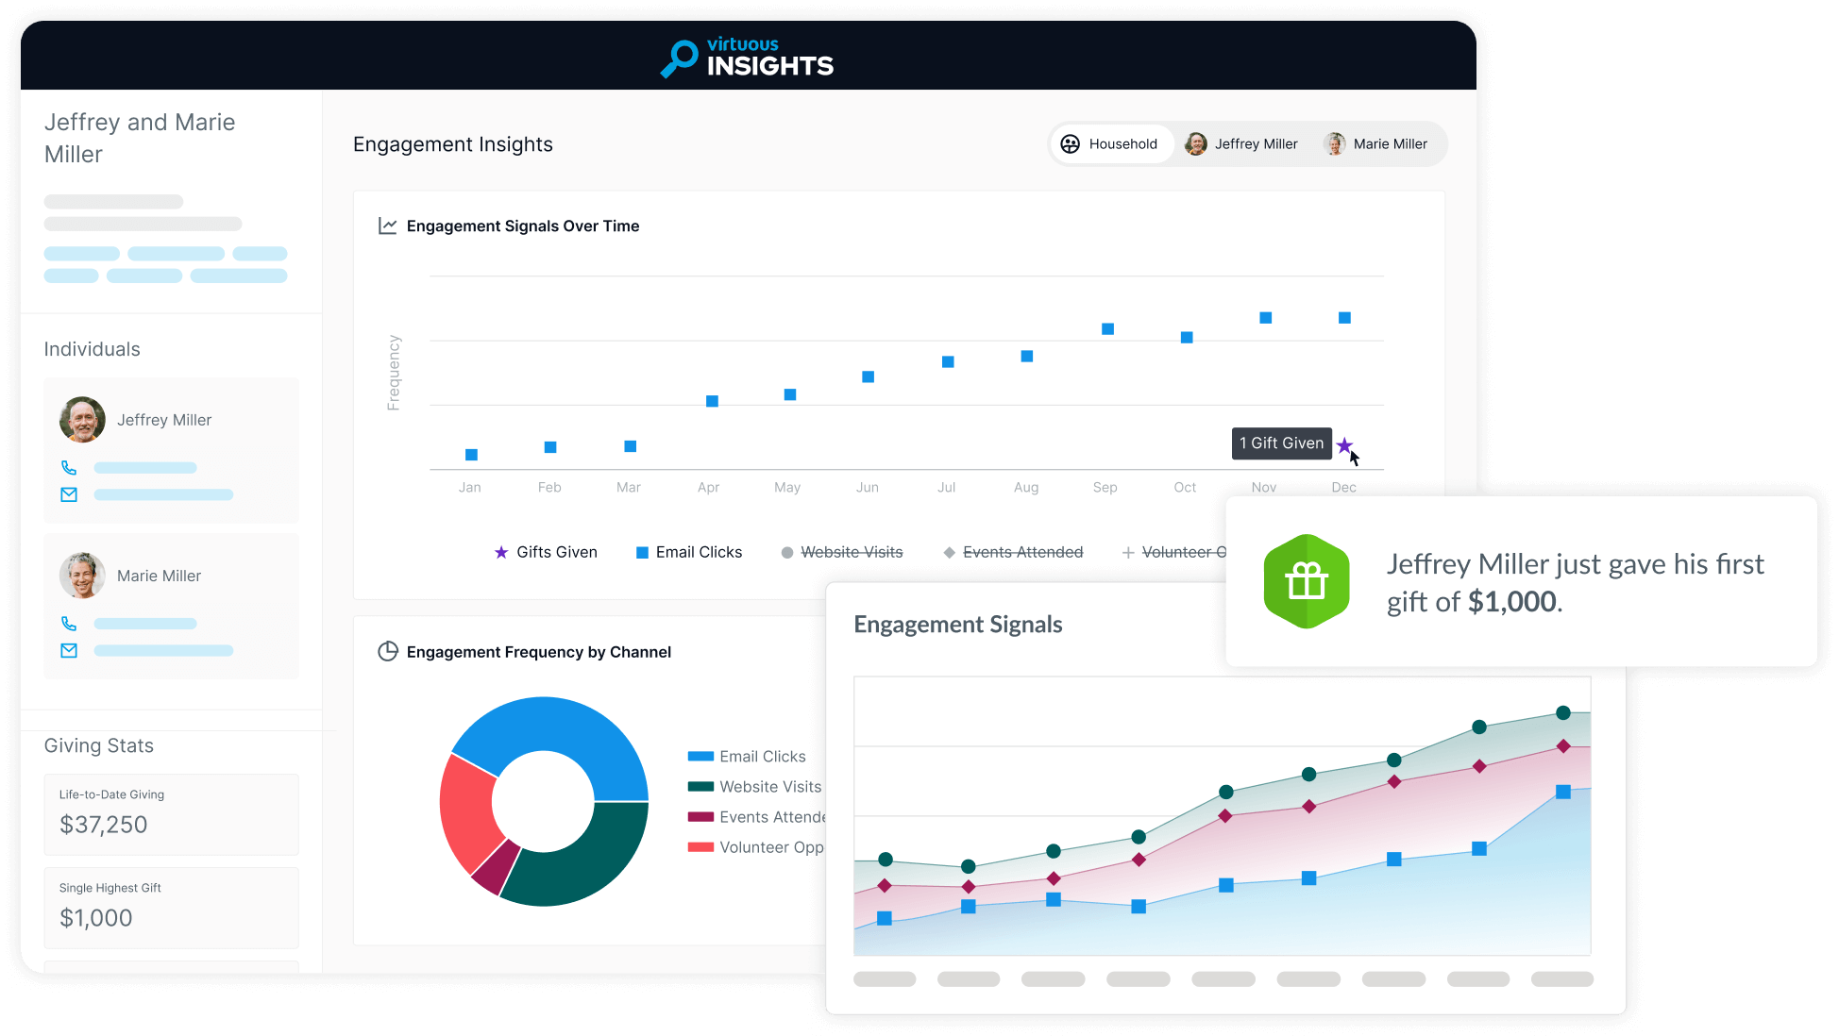Open Marie Miller's profile in Individuals
Viewport: 1839px width, 1036px height.
(159, 576)
